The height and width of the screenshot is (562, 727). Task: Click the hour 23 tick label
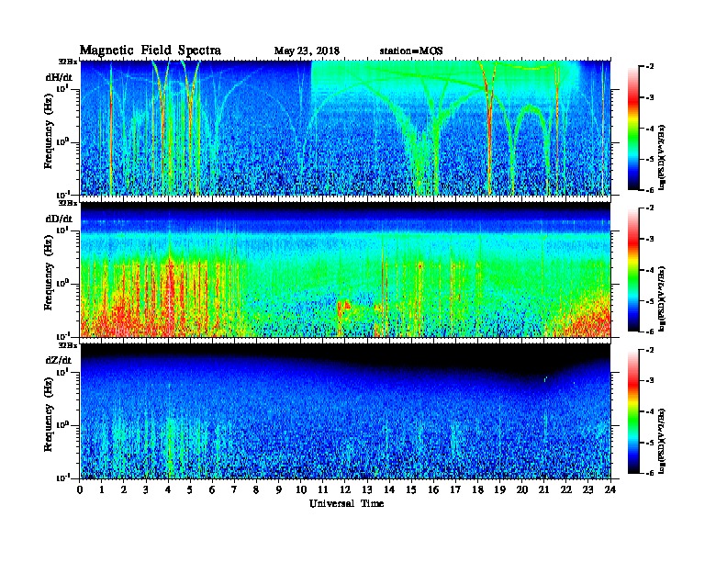click(588, 490)
